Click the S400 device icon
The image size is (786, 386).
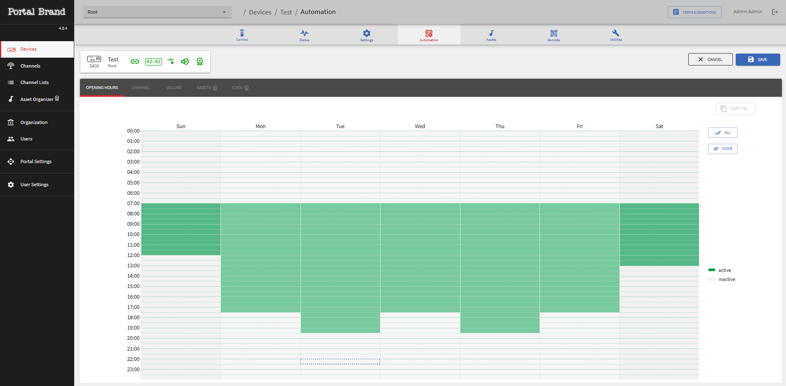(x=94, y=59)
